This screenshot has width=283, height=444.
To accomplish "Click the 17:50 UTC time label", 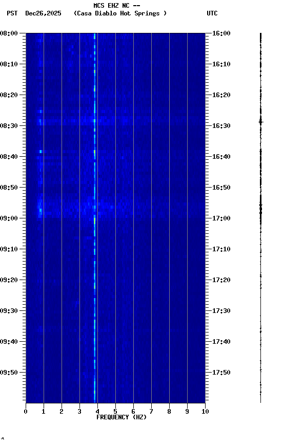I will pos(221,373).
